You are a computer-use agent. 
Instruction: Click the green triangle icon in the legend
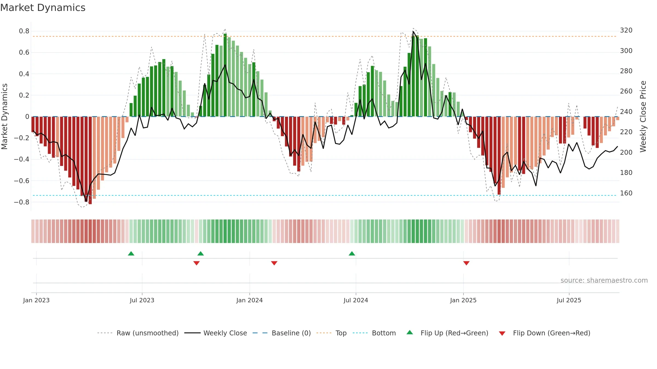click(410, 332)
